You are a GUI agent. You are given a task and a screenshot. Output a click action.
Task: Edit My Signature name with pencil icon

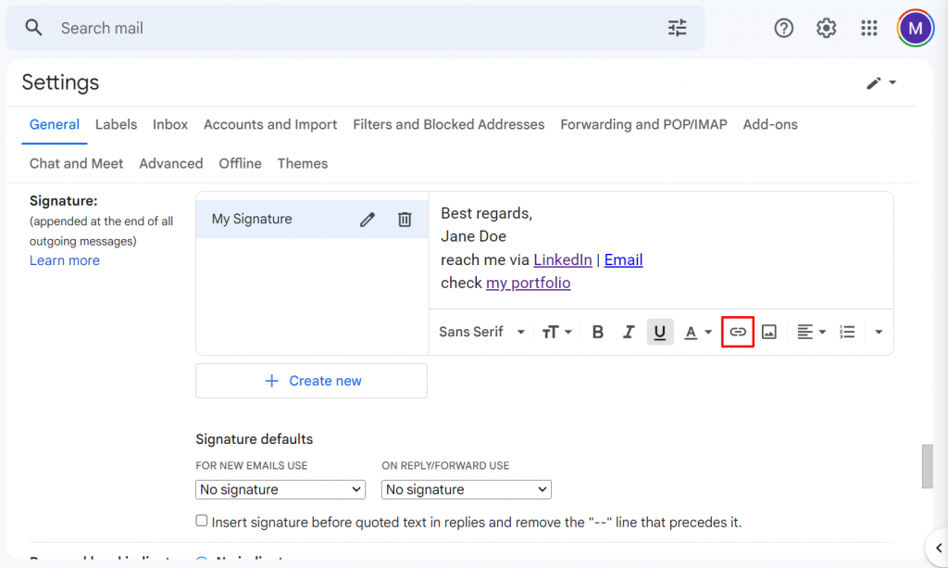pyautogui.click(x=368, y=220)
